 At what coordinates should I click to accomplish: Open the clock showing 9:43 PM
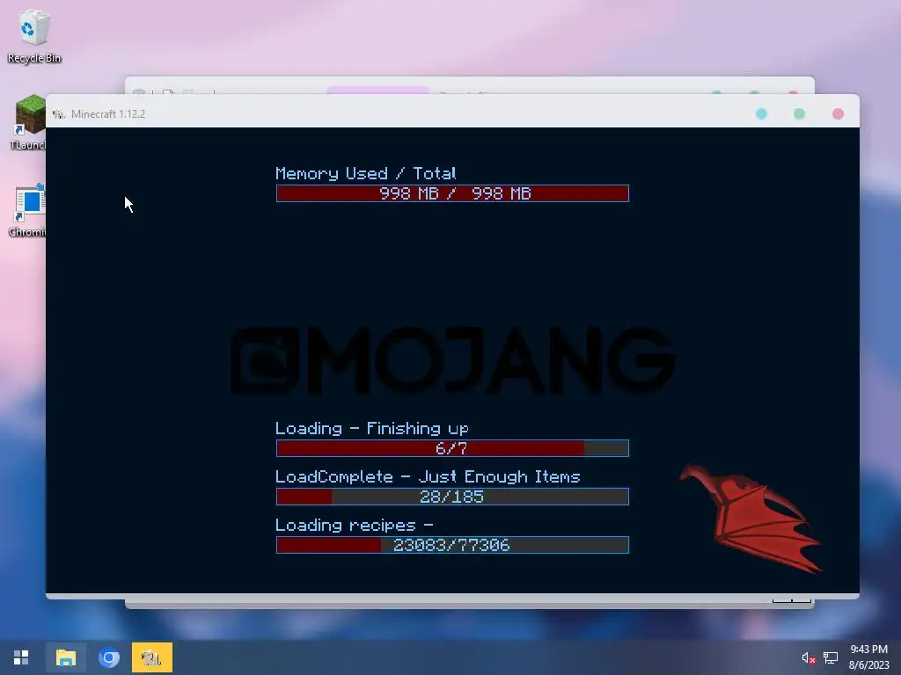point(868,657)
